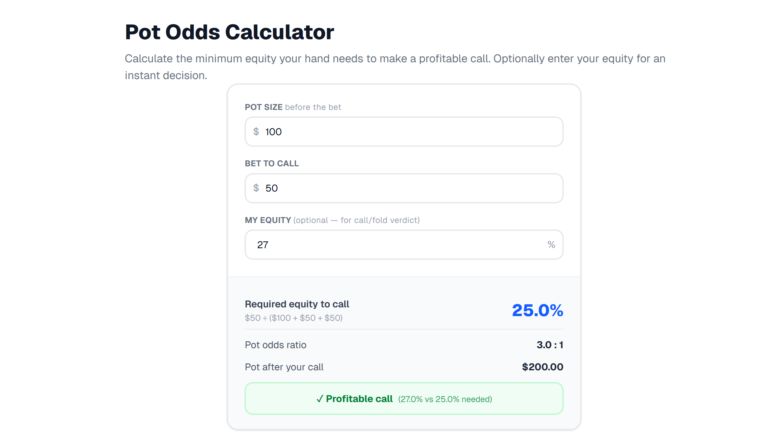Click the checkmark in the Profitable call banner

click(x=320, y=399)
